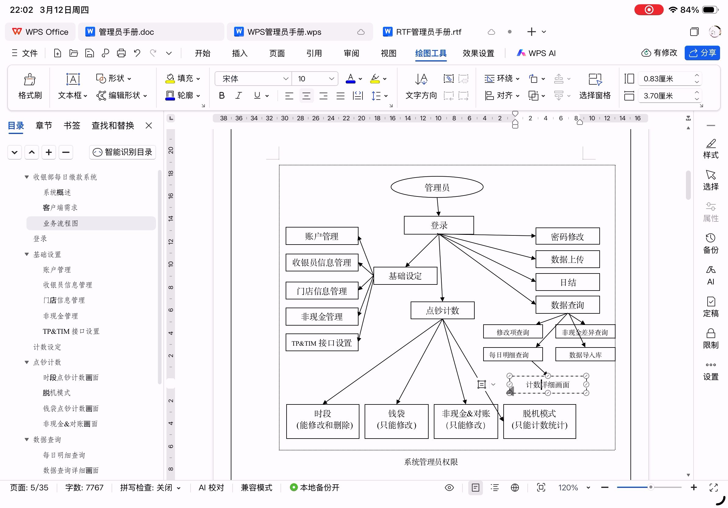Collapse the 基础设置 tree node
728x508 pixels.
coord(27,254)
